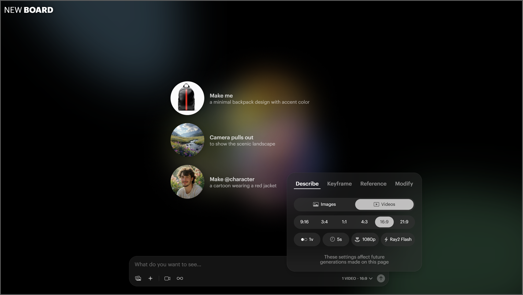Choose the 1:1 aspect ratio

click(344, 222)
